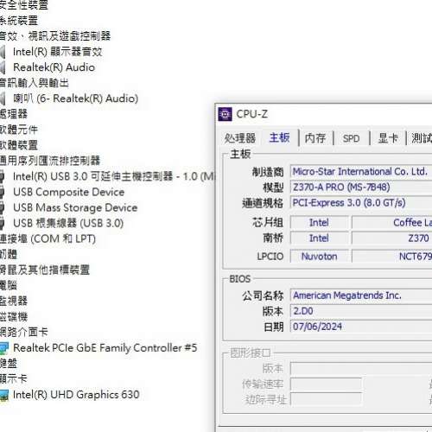The image size is (432, 432).
Task: Click USB icon beside USB 根集線器 (USB 3.0)
Action: tap(3, 223)
